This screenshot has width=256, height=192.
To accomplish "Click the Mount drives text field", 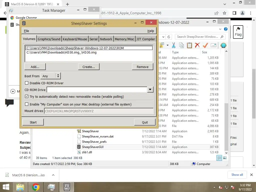I will click(99, 111).
